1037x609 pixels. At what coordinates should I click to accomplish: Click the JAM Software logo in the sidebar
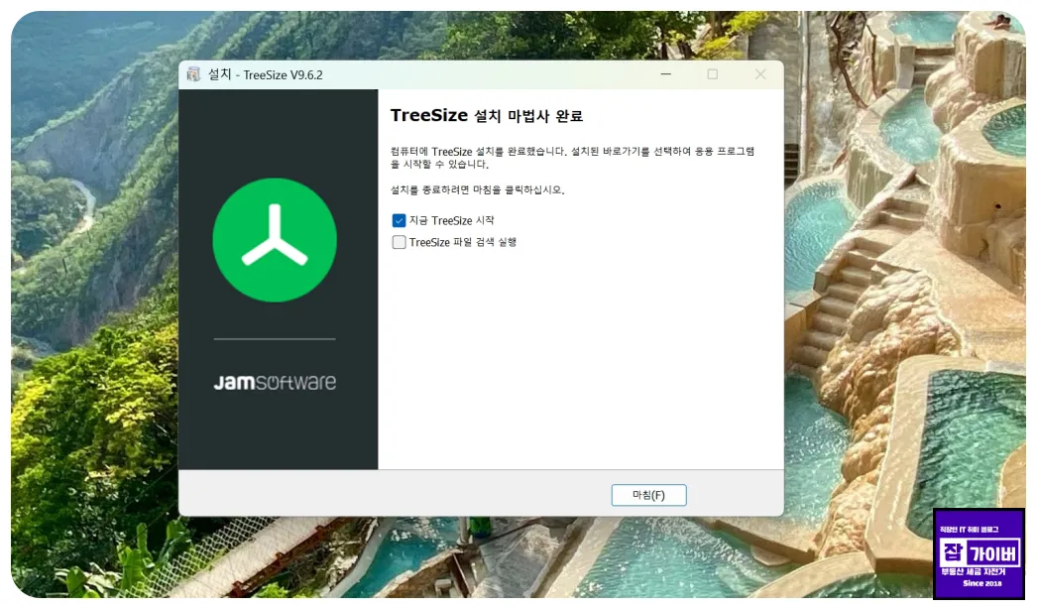pyautogui.click(x=275, y=381)
